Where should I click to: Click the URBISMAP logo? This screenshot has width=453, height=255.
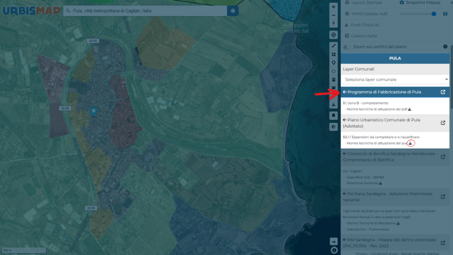pos(31,11)
